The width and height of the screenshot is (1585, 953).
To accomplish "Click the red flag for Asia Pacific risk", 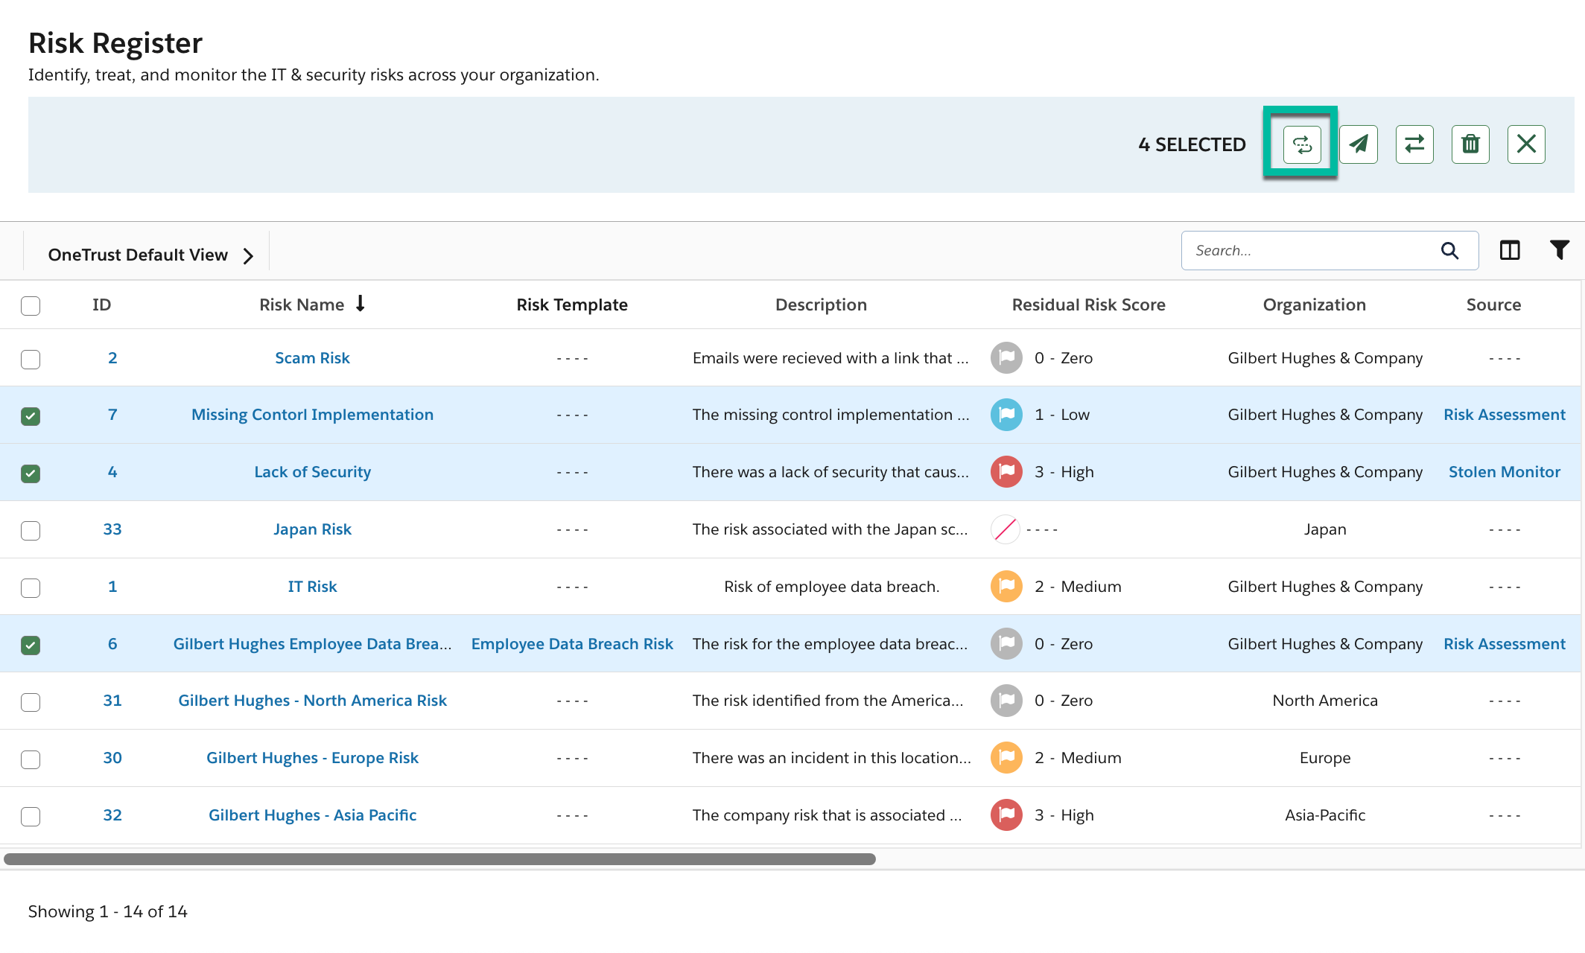I will click(x=1006, y=815).
